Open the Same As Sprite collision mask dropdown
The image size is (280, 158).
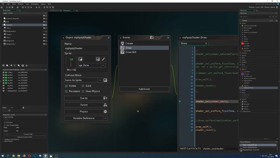coord(81,80)
